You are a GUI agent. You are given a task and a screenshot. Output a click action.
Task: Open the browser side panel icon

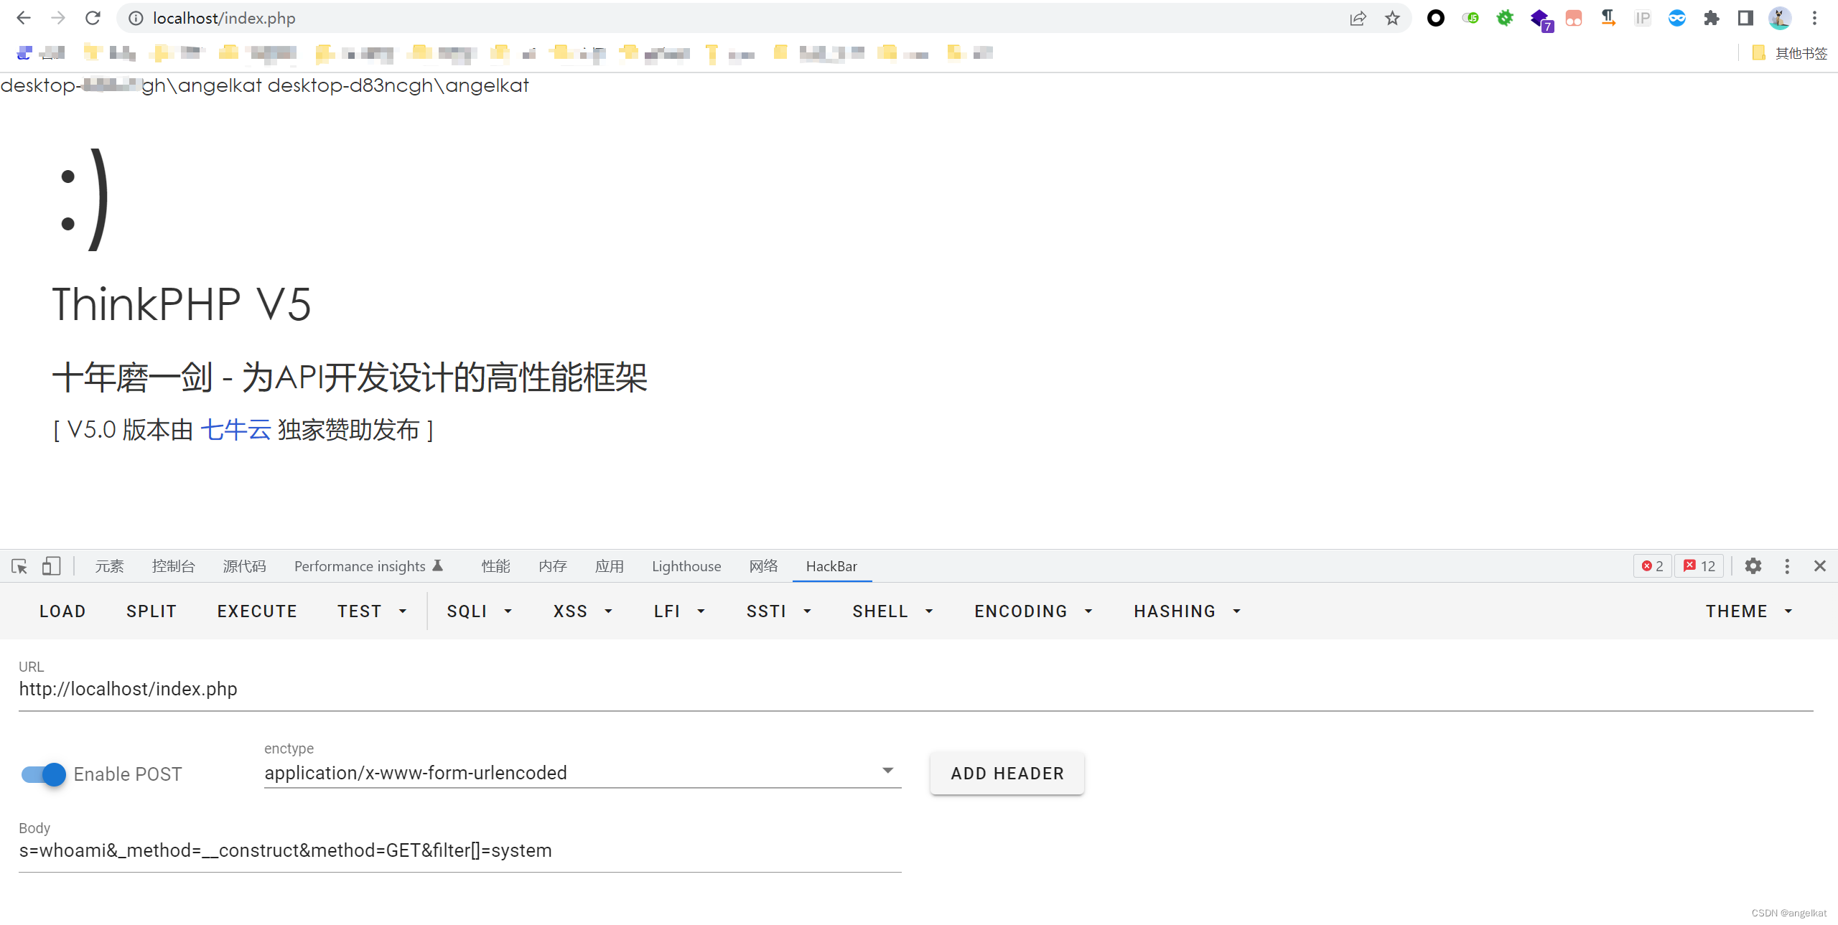(1745, 18)
